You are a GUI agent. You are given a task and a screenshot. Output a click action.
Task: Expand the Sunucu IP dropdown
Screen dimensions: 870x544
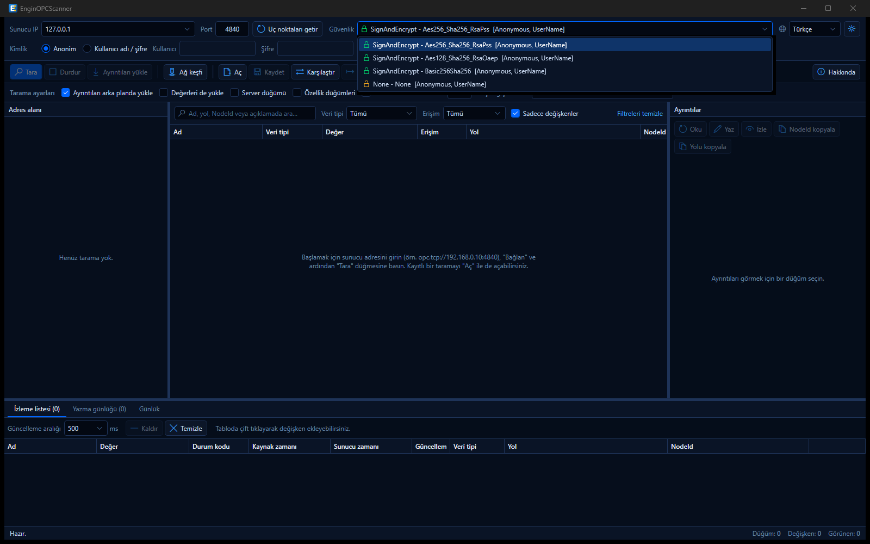click(187, 29)
